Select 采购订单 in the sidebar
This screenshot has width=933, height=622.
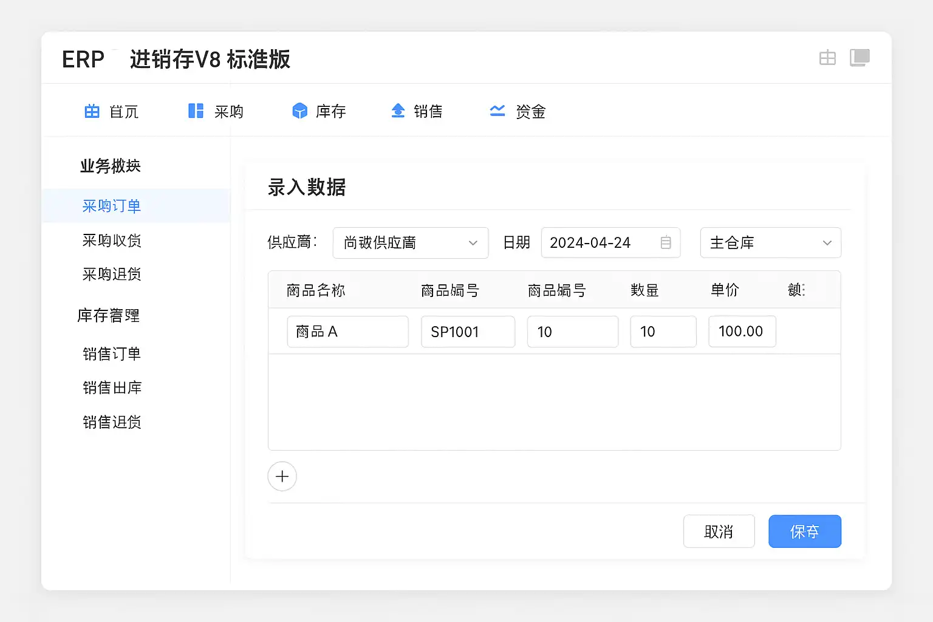112,206
